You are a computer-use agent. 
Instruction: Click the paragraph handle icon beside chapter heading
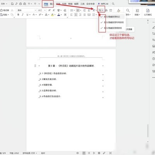click(x=35, y=66)
